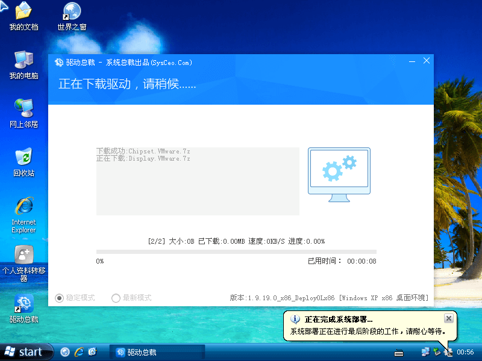
Task: Open the 我的文档 desktop folder icon
Action: (x=23, y=10)
